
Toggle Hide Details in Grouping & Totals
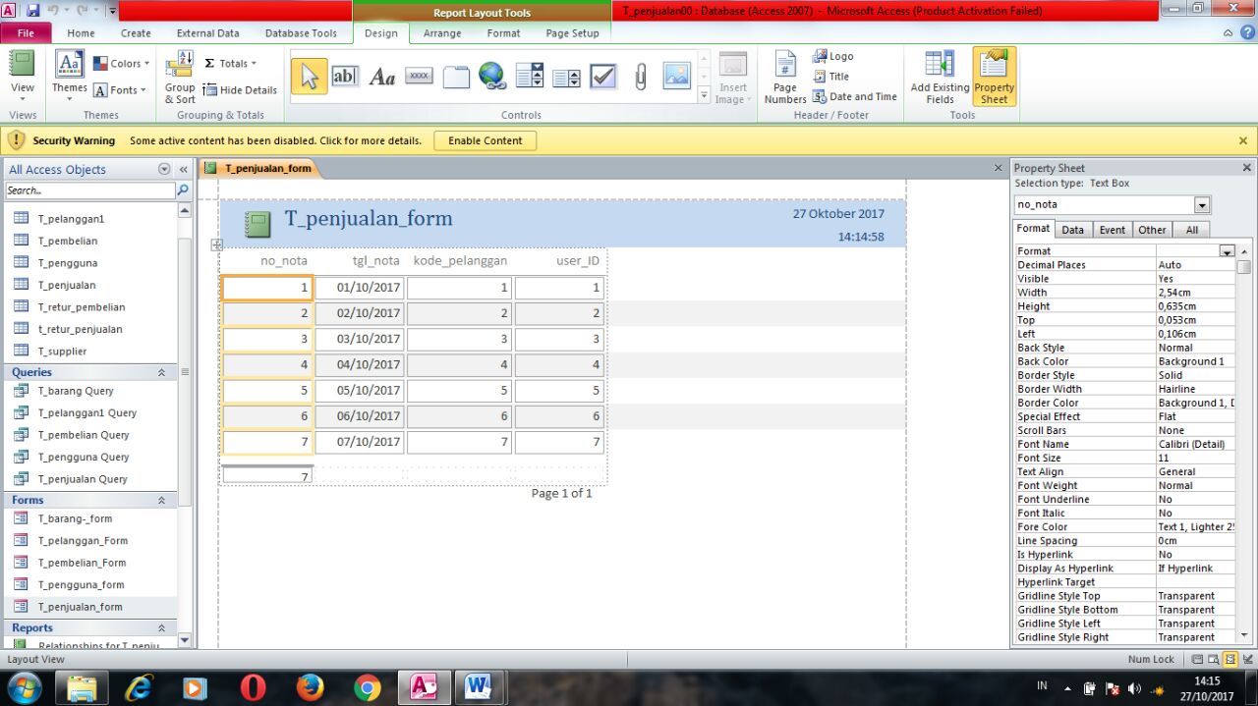pos(239,89)
